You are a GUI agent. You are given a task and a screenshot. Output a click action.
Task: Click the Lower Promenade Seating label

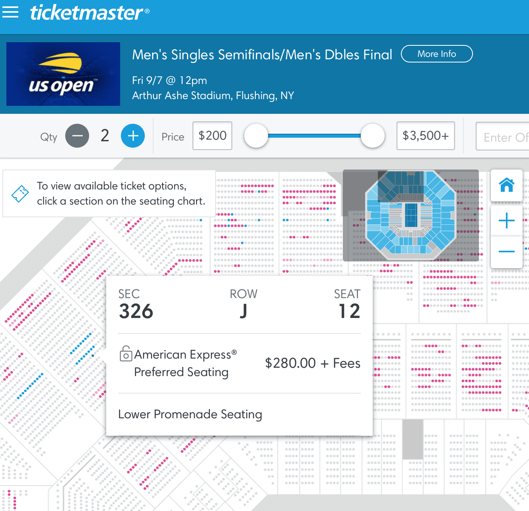coord(190,414)
